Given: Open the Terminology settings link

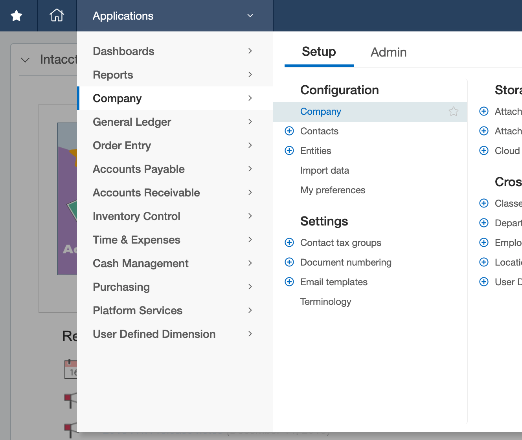Looking at the screenshot, I should coord(325,302).
